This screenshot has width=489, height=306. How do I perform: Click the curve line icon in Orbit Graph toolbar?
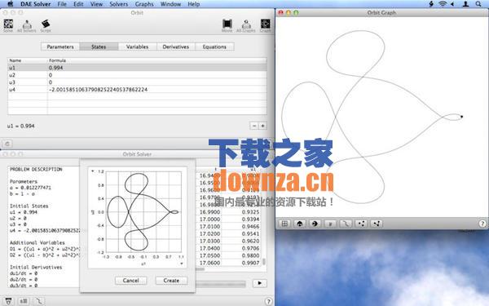coord(346,224)
